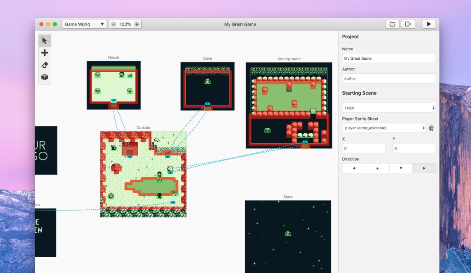Viewport: 471px width, 273px height.
Task: Select the arrow Select tool
Action: [x=45, y=40]
